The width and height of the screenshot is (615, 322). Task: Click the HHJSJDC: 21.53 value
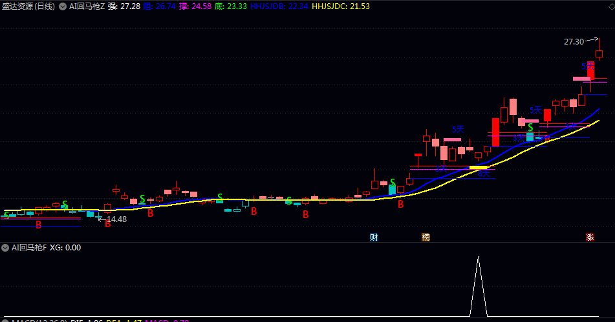pyautogui.click(x=341, y=6)
